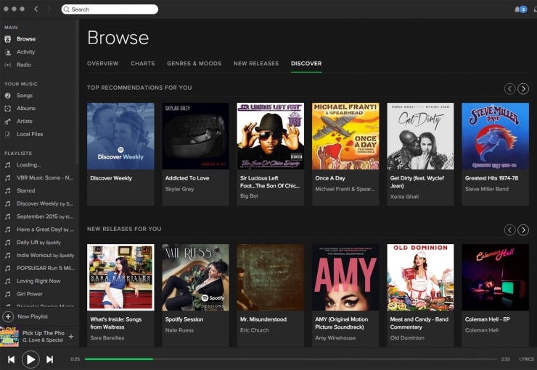The width and height of the screenshot is (537, 370).
Task: Click the plus icon beside current track
Action: point(70,337)
